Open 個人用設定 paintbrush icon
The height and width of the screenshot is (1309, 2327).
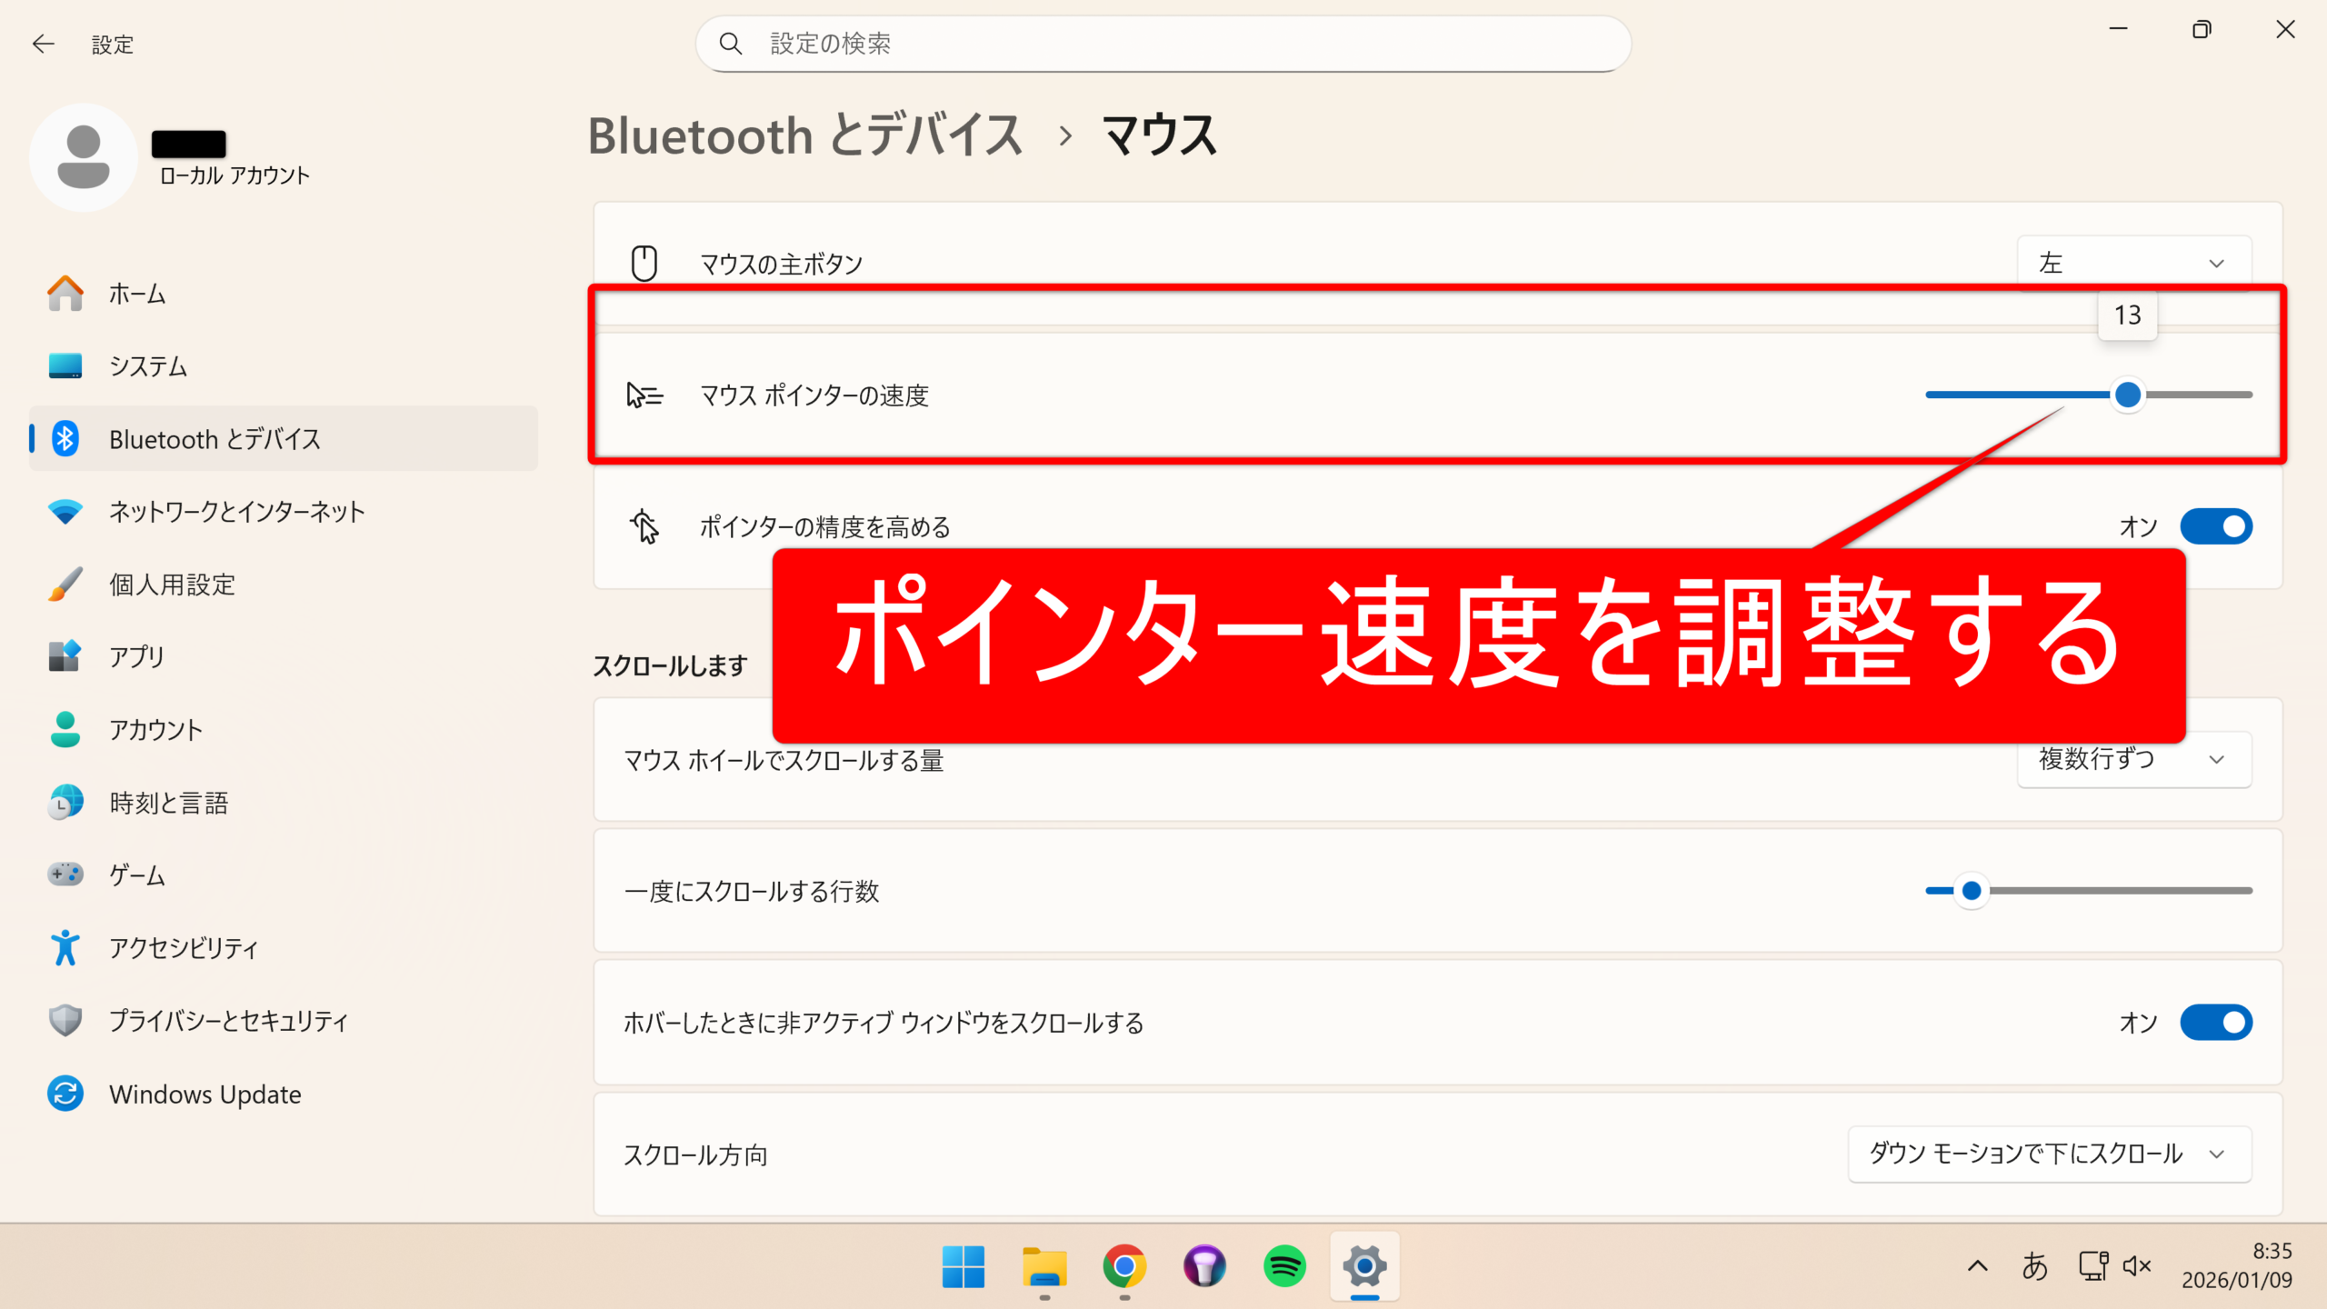[x=65, y=585]
